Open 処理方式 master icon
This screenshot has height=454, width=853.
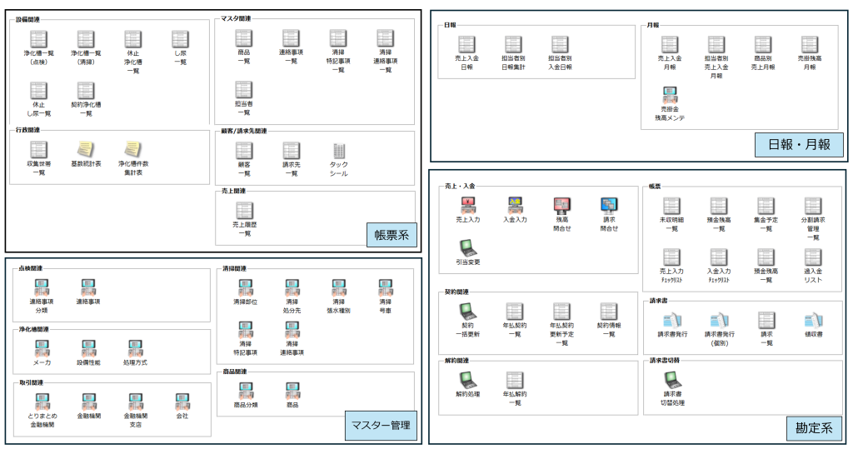(x=136, y=348)
